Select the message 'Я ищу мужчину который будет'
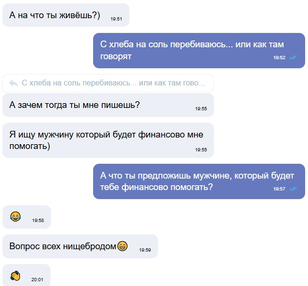The width and height of the screenshot is (308, 286). click(106, 140)
